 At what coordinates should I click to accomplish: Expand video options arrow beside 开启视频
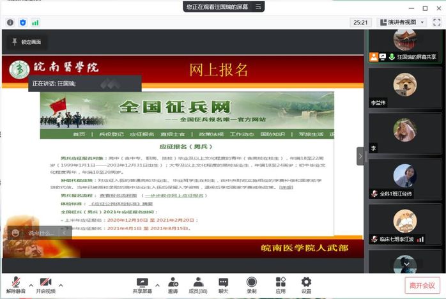tap(61, 282)
